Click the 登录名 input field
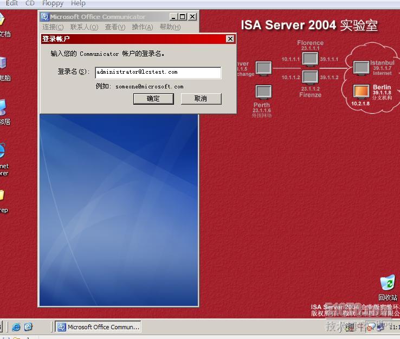 [x=158, y=73]
